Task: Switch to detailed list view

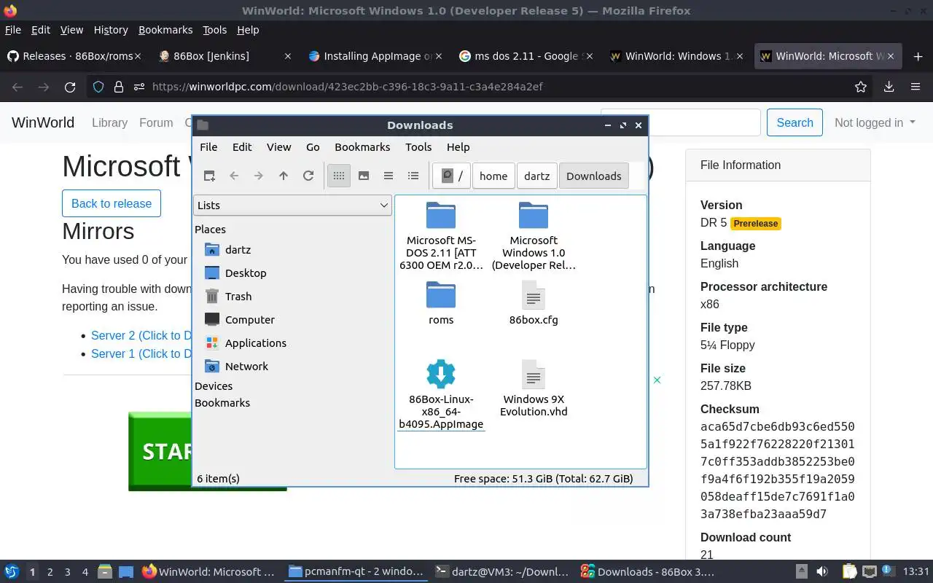Action: click(x=413, y=176)
